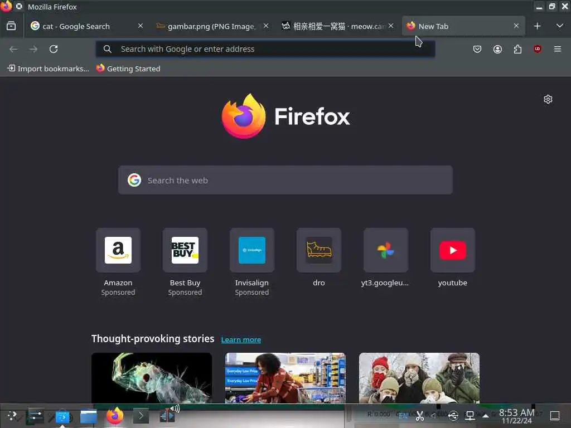Open the Firefox View icon in the tab bar

pyautogui.click(x=11, y=26)
